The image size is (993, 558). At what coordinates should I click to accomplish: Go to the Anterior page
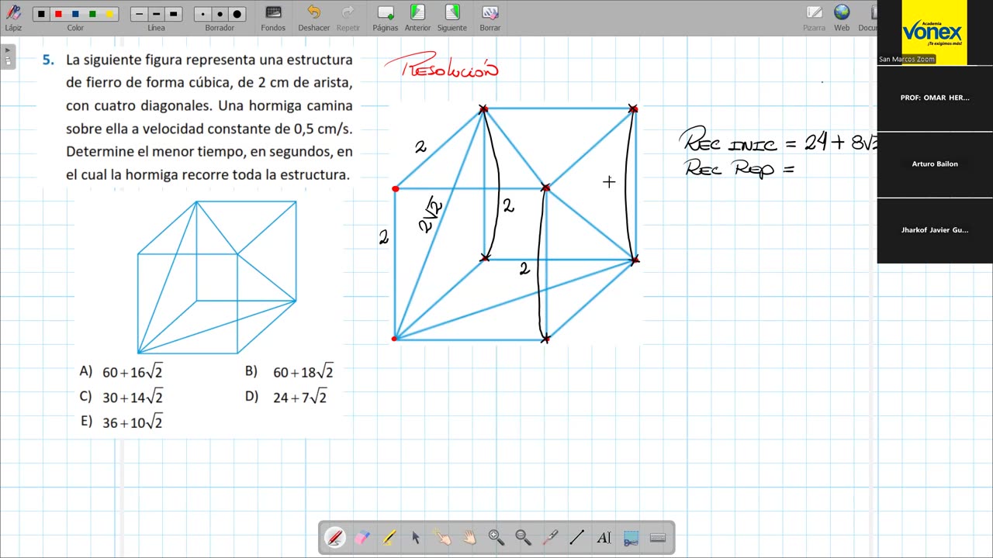point(417,17)
